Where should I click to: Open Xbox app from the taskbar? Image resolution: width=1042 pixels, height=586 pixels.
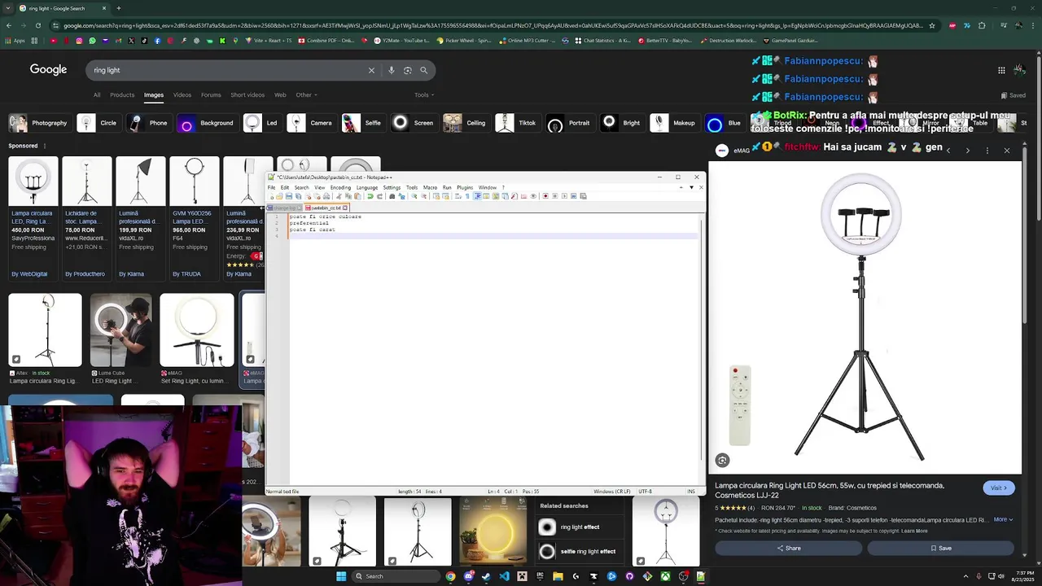(665, 576)
